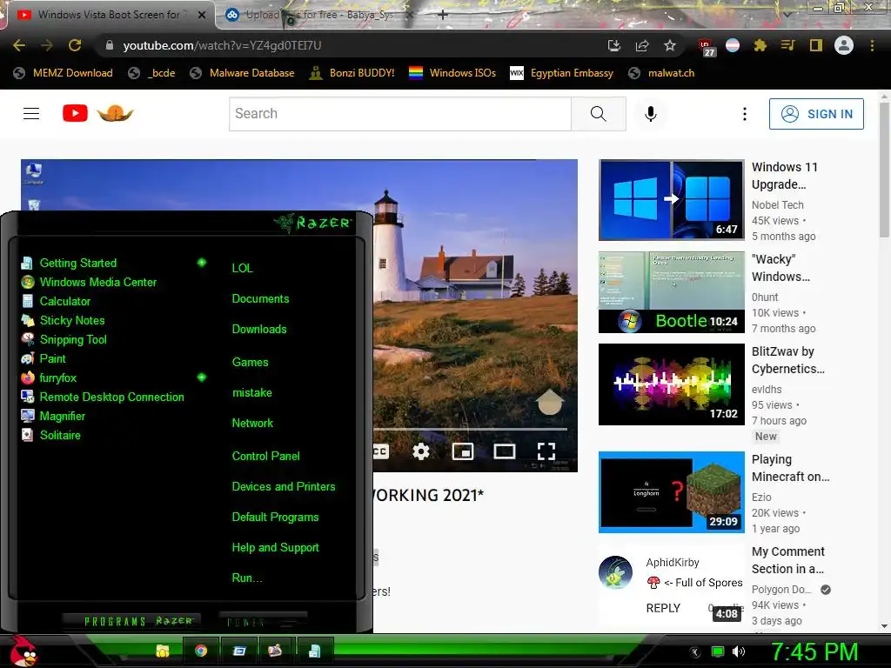Open Downloads in start menu
Viewport: 891px width, 668px height.
point(259,329)
